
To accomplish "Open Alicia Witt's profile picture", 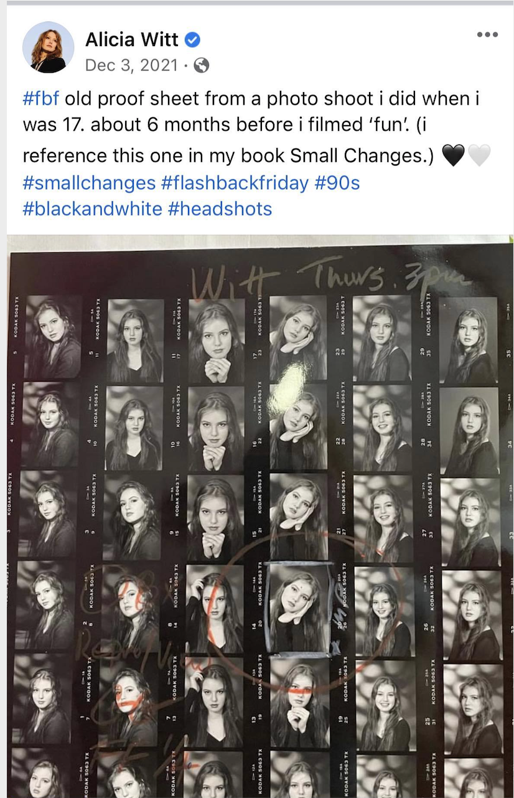I will point(48,47).
